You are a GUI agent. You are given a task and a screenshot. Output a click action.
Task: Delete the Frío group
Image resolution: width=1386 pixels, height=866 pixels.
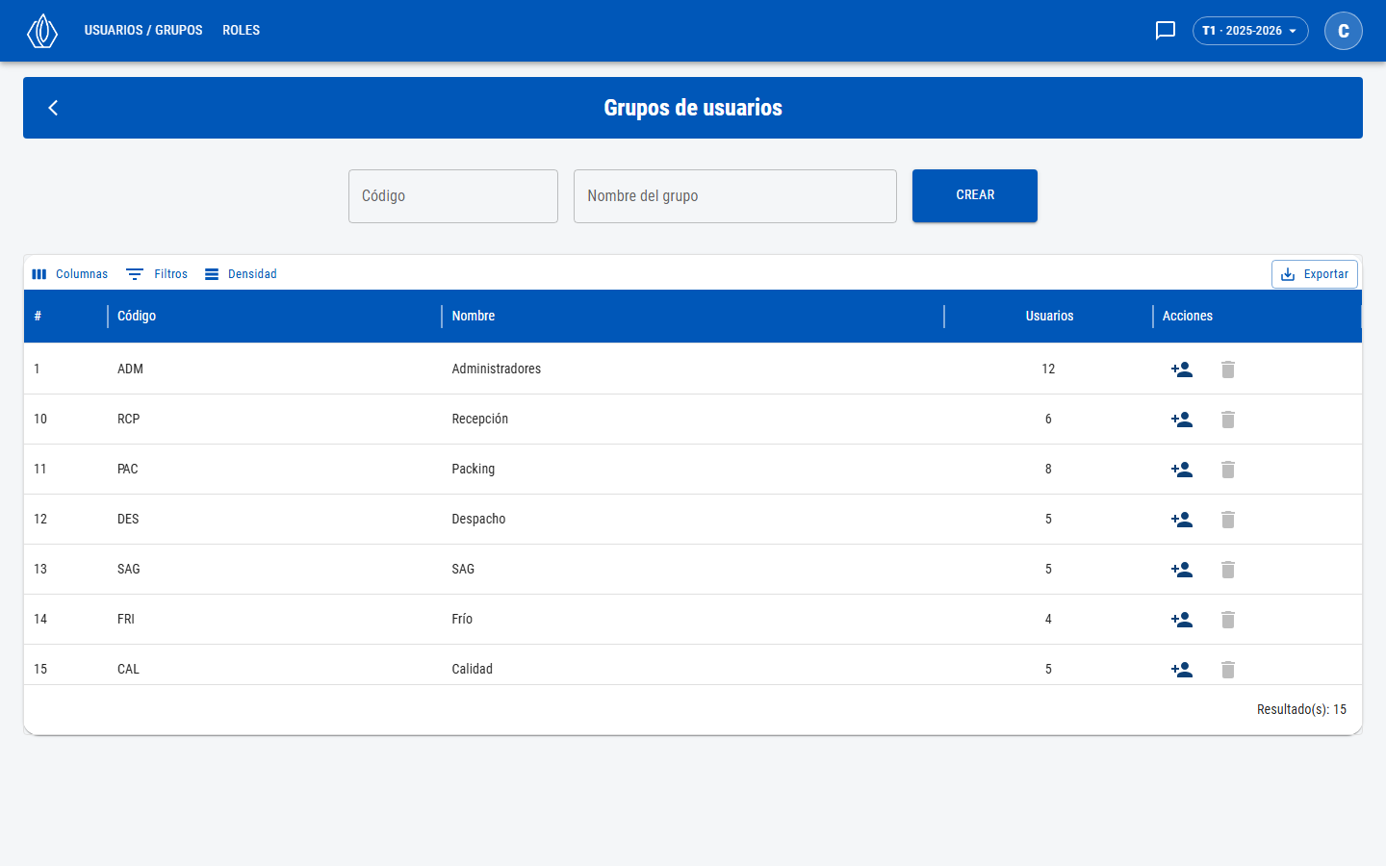tap(1228, 620)
